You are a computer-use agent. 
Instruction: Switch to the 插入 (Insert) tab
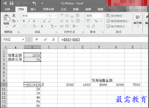(x=33, y=9)
